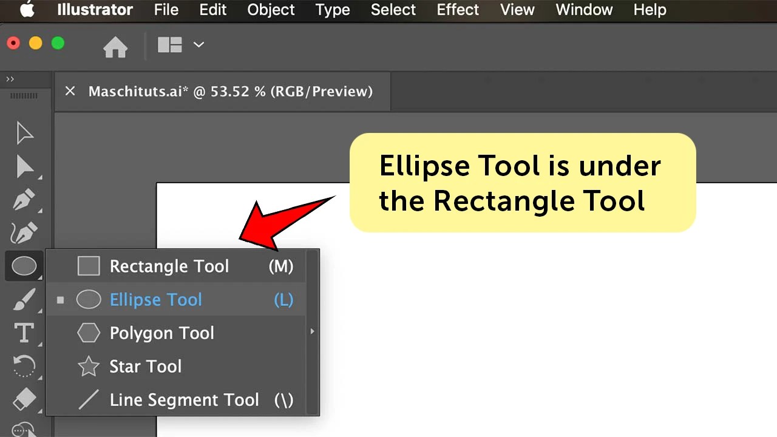777x437 pixels.
Task: Expand the tools panel with the double arrow
Action: (10, 79)
